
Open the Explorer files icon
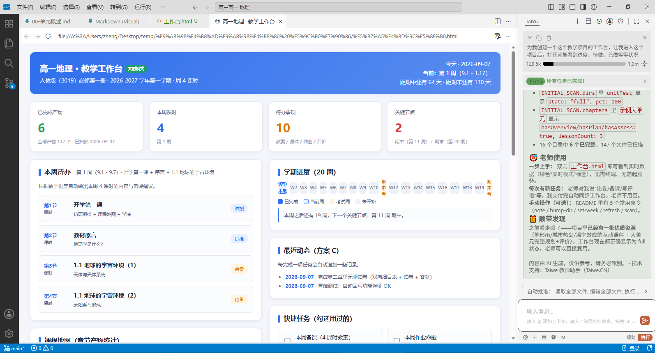(9, 44)
